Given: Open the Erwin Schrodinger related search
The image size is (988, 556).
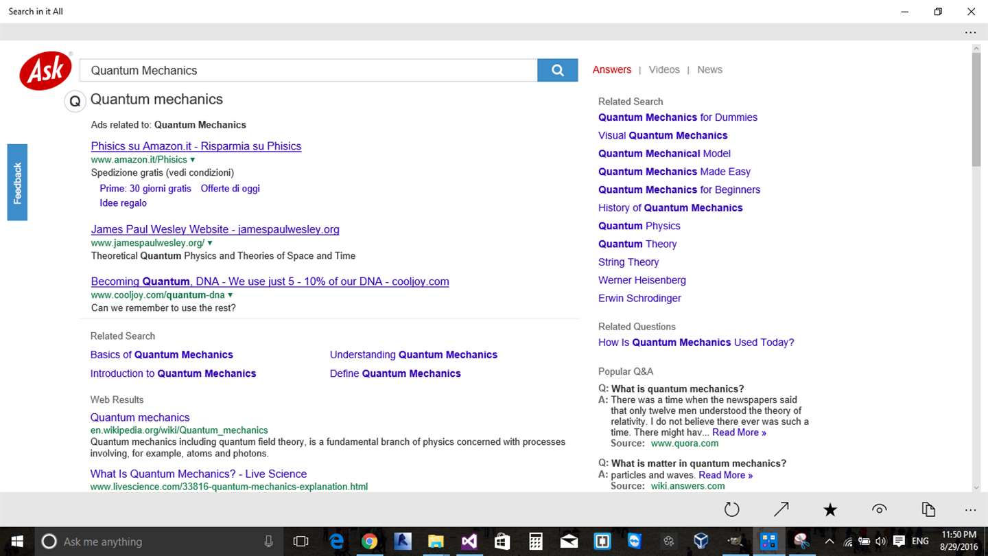Looking at the screenshot, I should click(639, 299).
